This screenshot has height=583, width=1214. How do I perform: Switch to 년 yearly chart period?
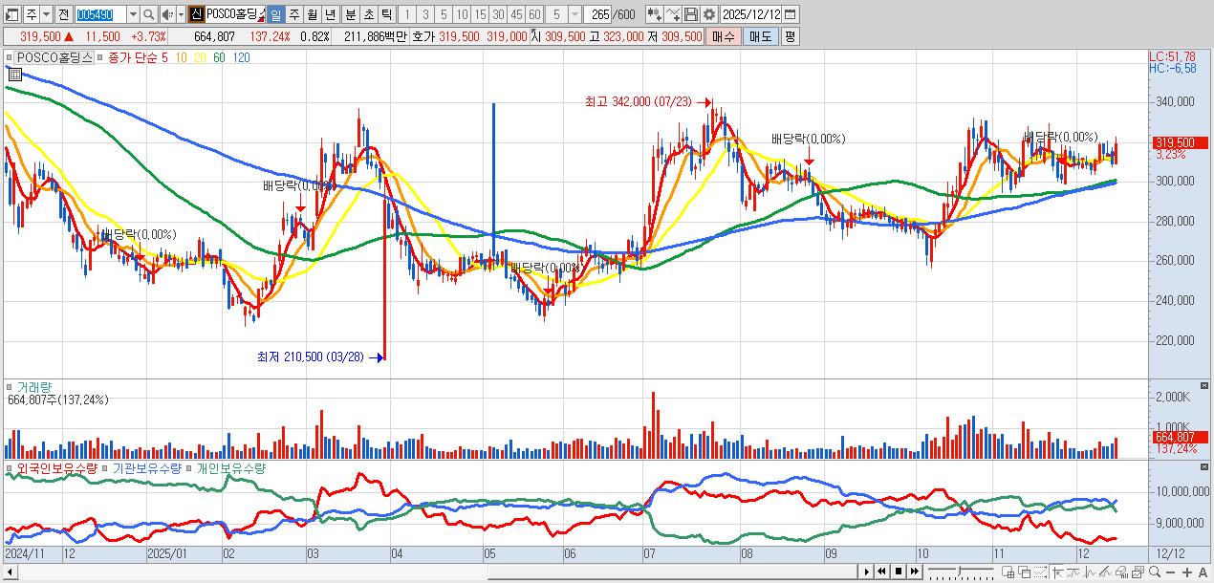click(x=331, y=14)
